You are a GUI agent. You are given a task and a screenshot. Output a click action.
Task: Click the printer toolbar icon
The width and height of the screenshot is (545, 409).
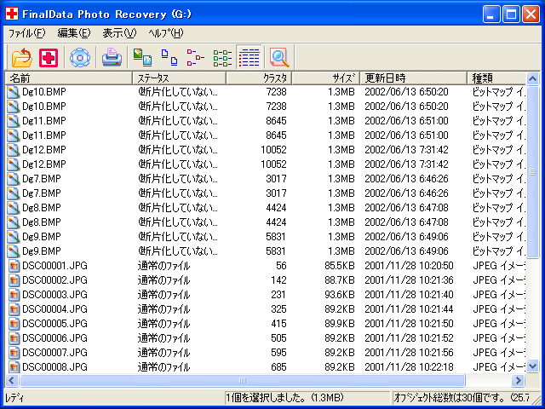[x=112, y=57]
